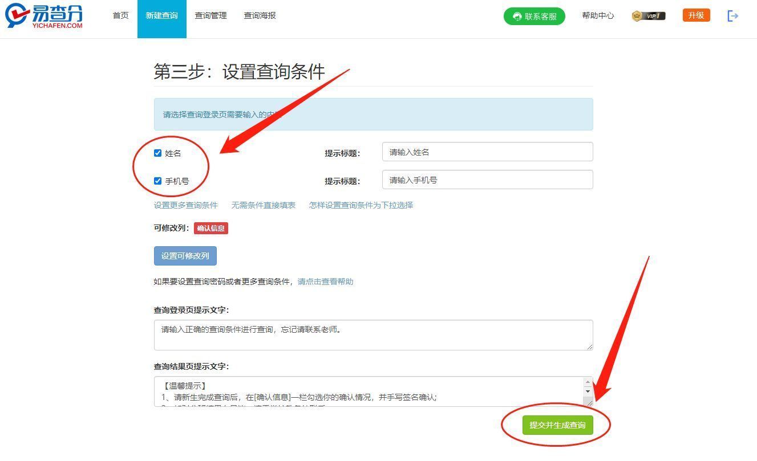Viewport: 757px width, 461px height.
Task: Click the 设置可修改列 blue button
Action: point(185,255)
